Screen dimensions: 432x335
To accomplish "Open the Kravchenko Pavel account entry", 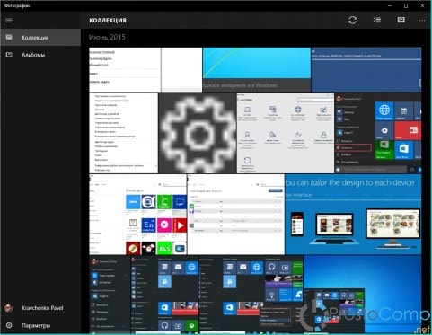I will [42, 308].
